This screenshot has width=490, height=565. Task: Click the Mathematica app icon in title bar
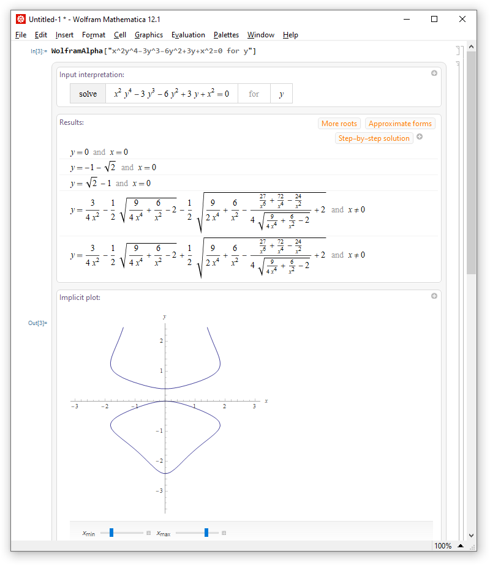pyautogui.click(x=21, y=19)
